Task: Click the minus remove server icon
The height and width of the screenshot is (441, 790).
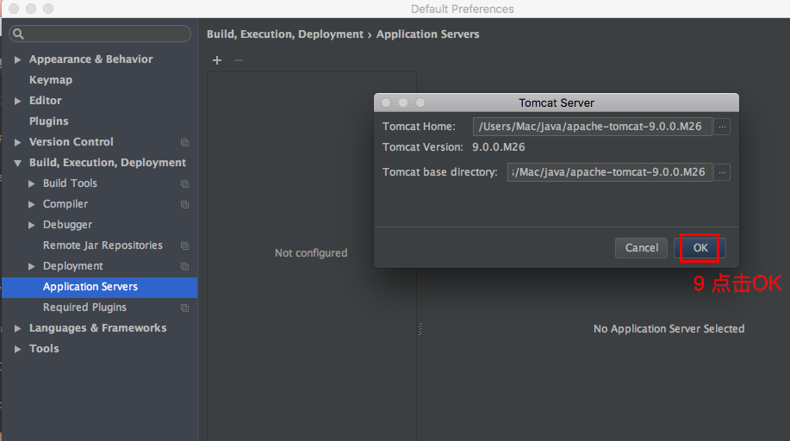Action: click(239, 60)
